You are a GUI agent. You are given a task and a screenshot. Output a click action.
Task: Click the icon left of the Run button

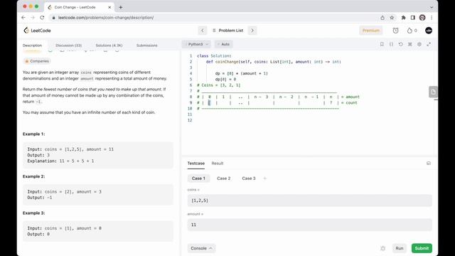382,248
